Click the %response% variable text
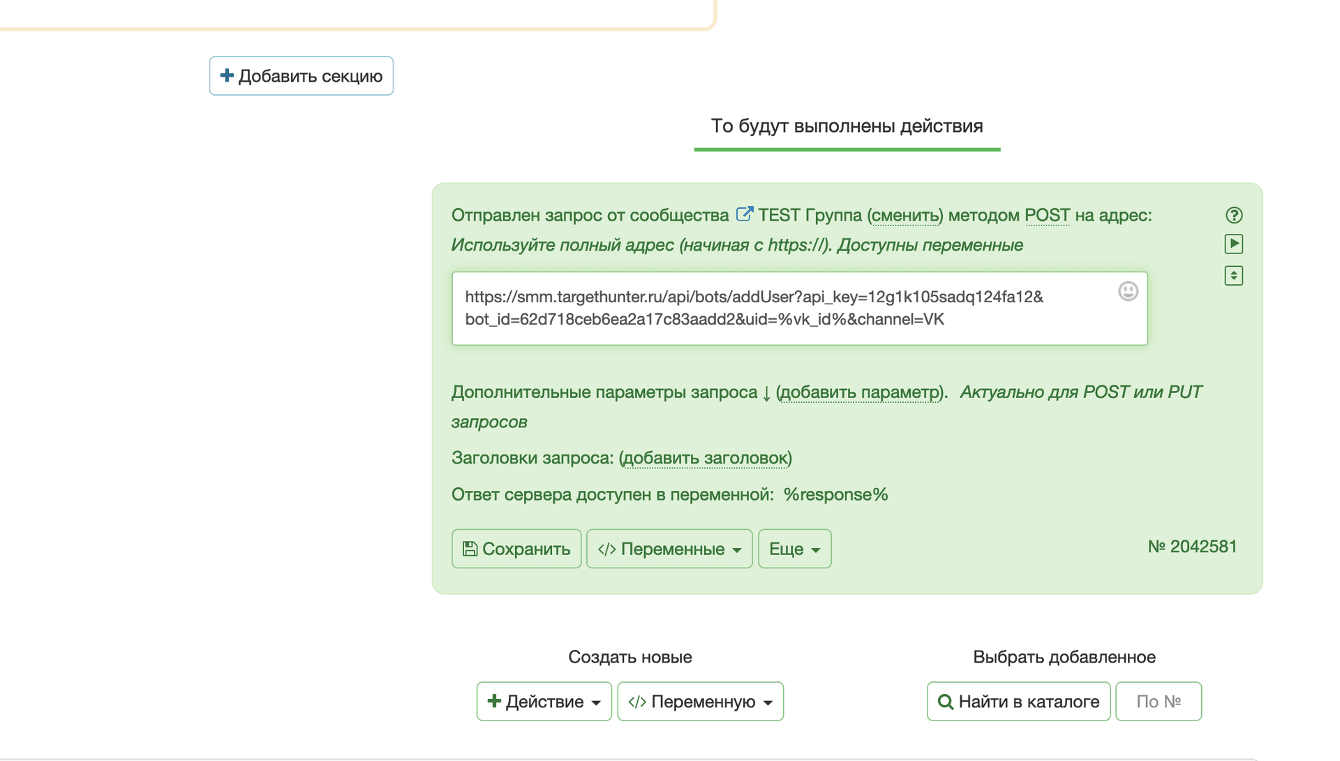Viewport: 1340px width, 761px height. (835, 494)
